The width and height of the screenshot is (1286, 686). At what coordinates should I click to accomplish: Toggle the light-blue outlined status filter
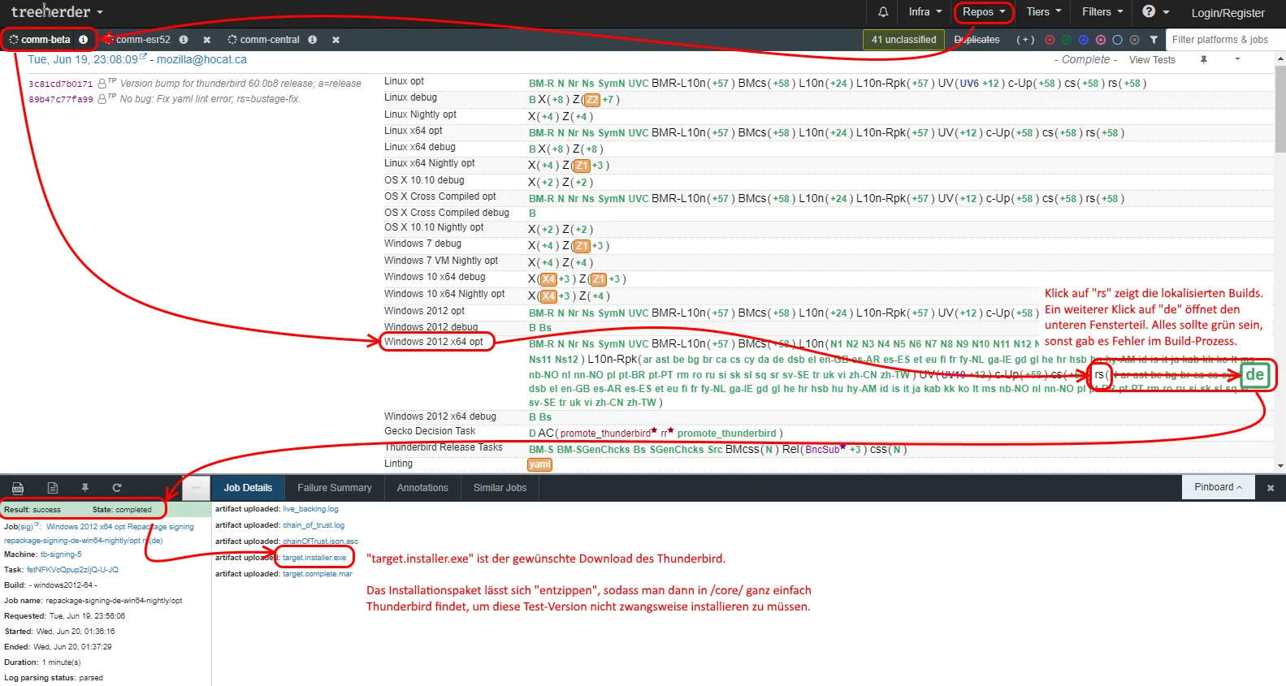(x=1117, y=39)
